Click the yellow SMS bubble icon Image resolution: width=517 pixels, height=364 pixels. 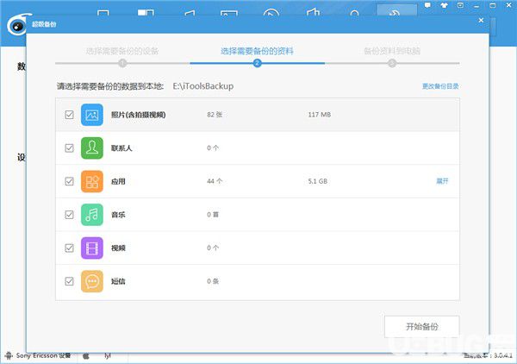tap(92, 281)
